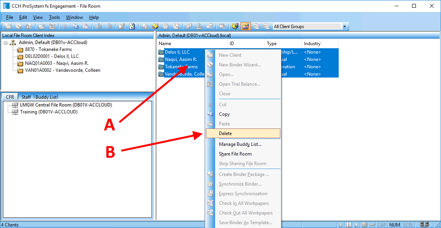Viewport: 441px width, 228px height.
Task: Click the Training server icon in CFR list
Action: [15, 112]
